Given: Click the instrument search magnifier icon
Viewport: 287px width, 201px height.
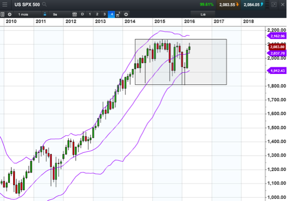Looking at the screenshot, I should 44,4.
